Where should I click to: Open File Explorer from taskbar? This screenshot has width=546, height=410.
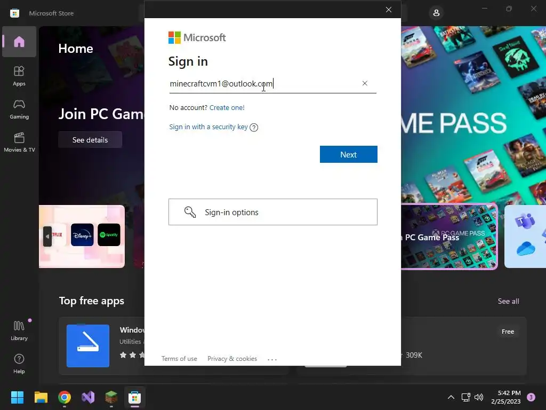(x=41, y=397)
